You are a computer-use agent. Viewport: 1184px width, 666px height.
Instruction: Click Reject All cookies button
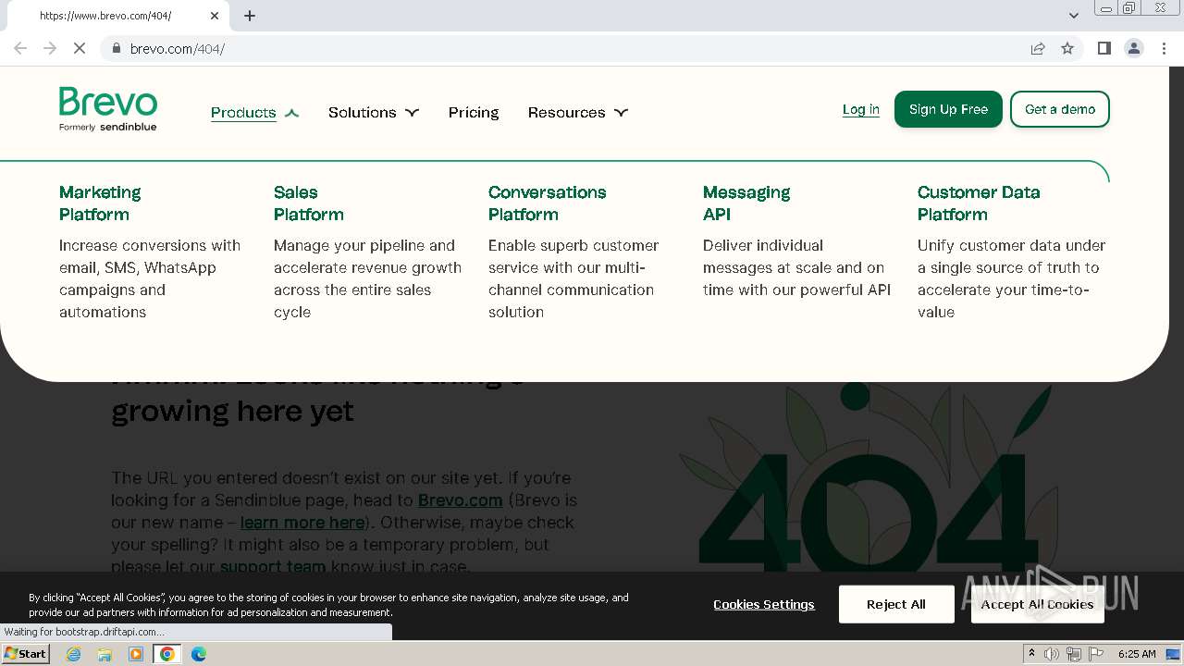896,604
